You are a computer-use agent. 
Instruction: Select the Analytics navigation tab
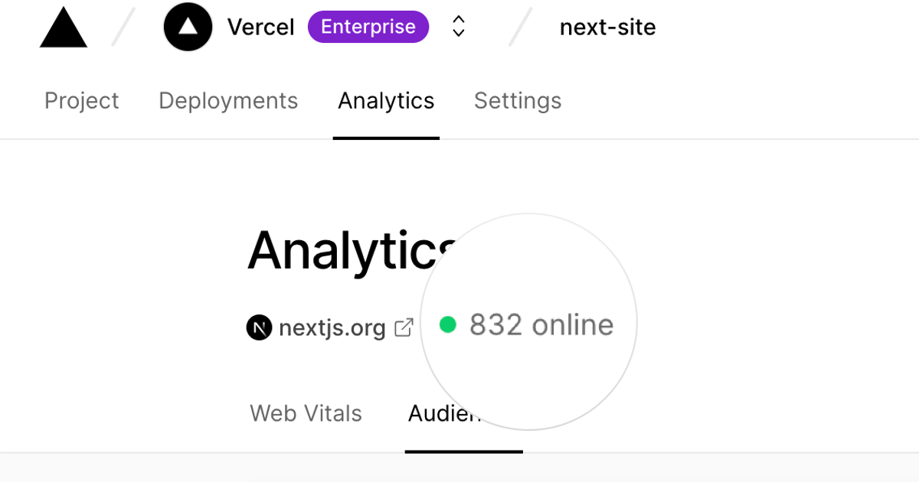tap(386, 101)
